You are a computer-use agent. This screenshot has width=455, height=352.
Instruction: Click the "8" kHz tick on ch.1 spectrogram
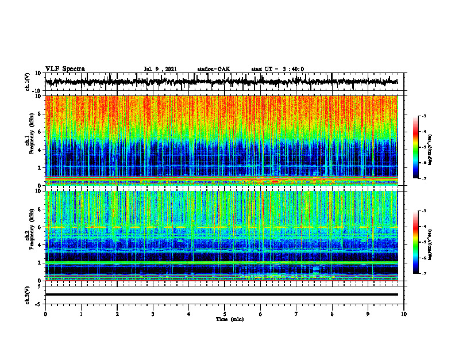(40, 114)
